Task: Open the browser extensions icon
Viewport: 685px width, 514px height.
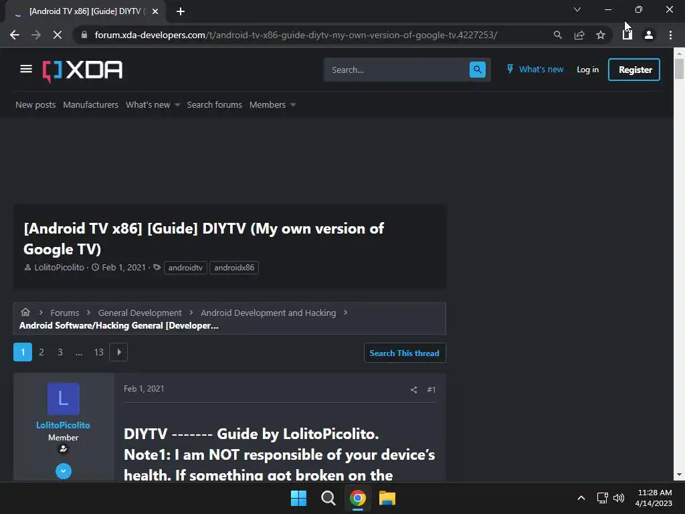Action: tap(627, 35)
